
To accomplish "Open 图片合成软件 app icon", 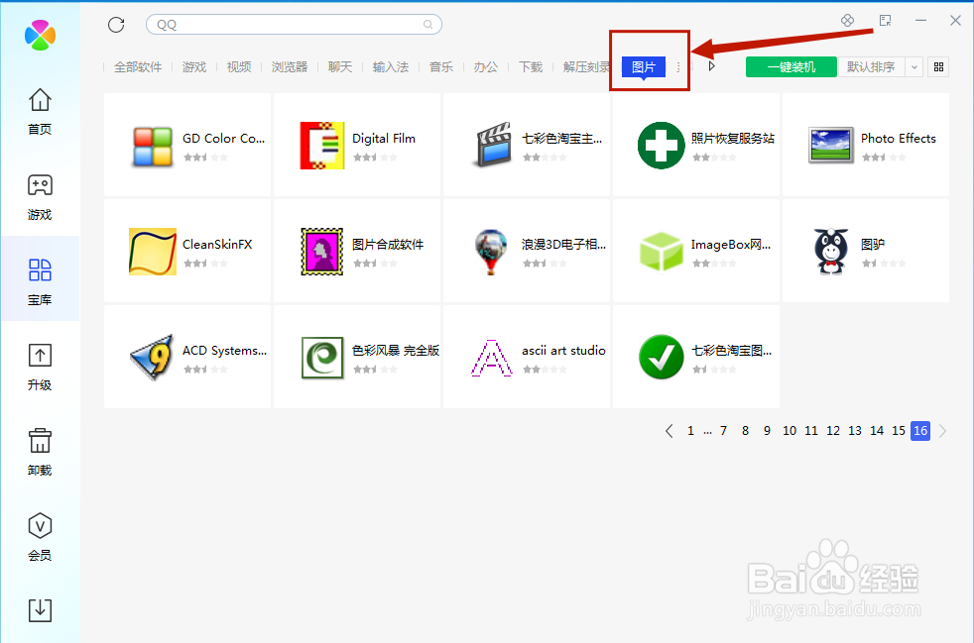I will 321,252.
